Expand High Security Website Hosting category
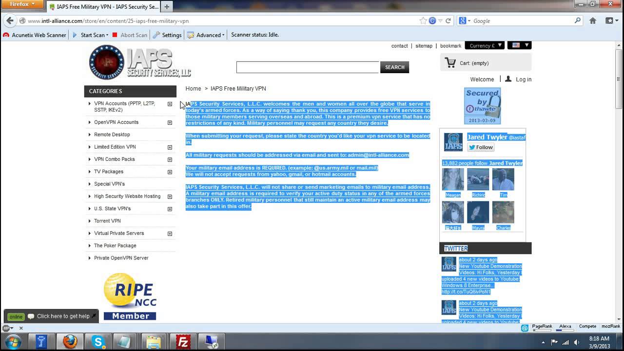Image resolution: width=624 pixels, height=351 pixels. coord(170,196)
